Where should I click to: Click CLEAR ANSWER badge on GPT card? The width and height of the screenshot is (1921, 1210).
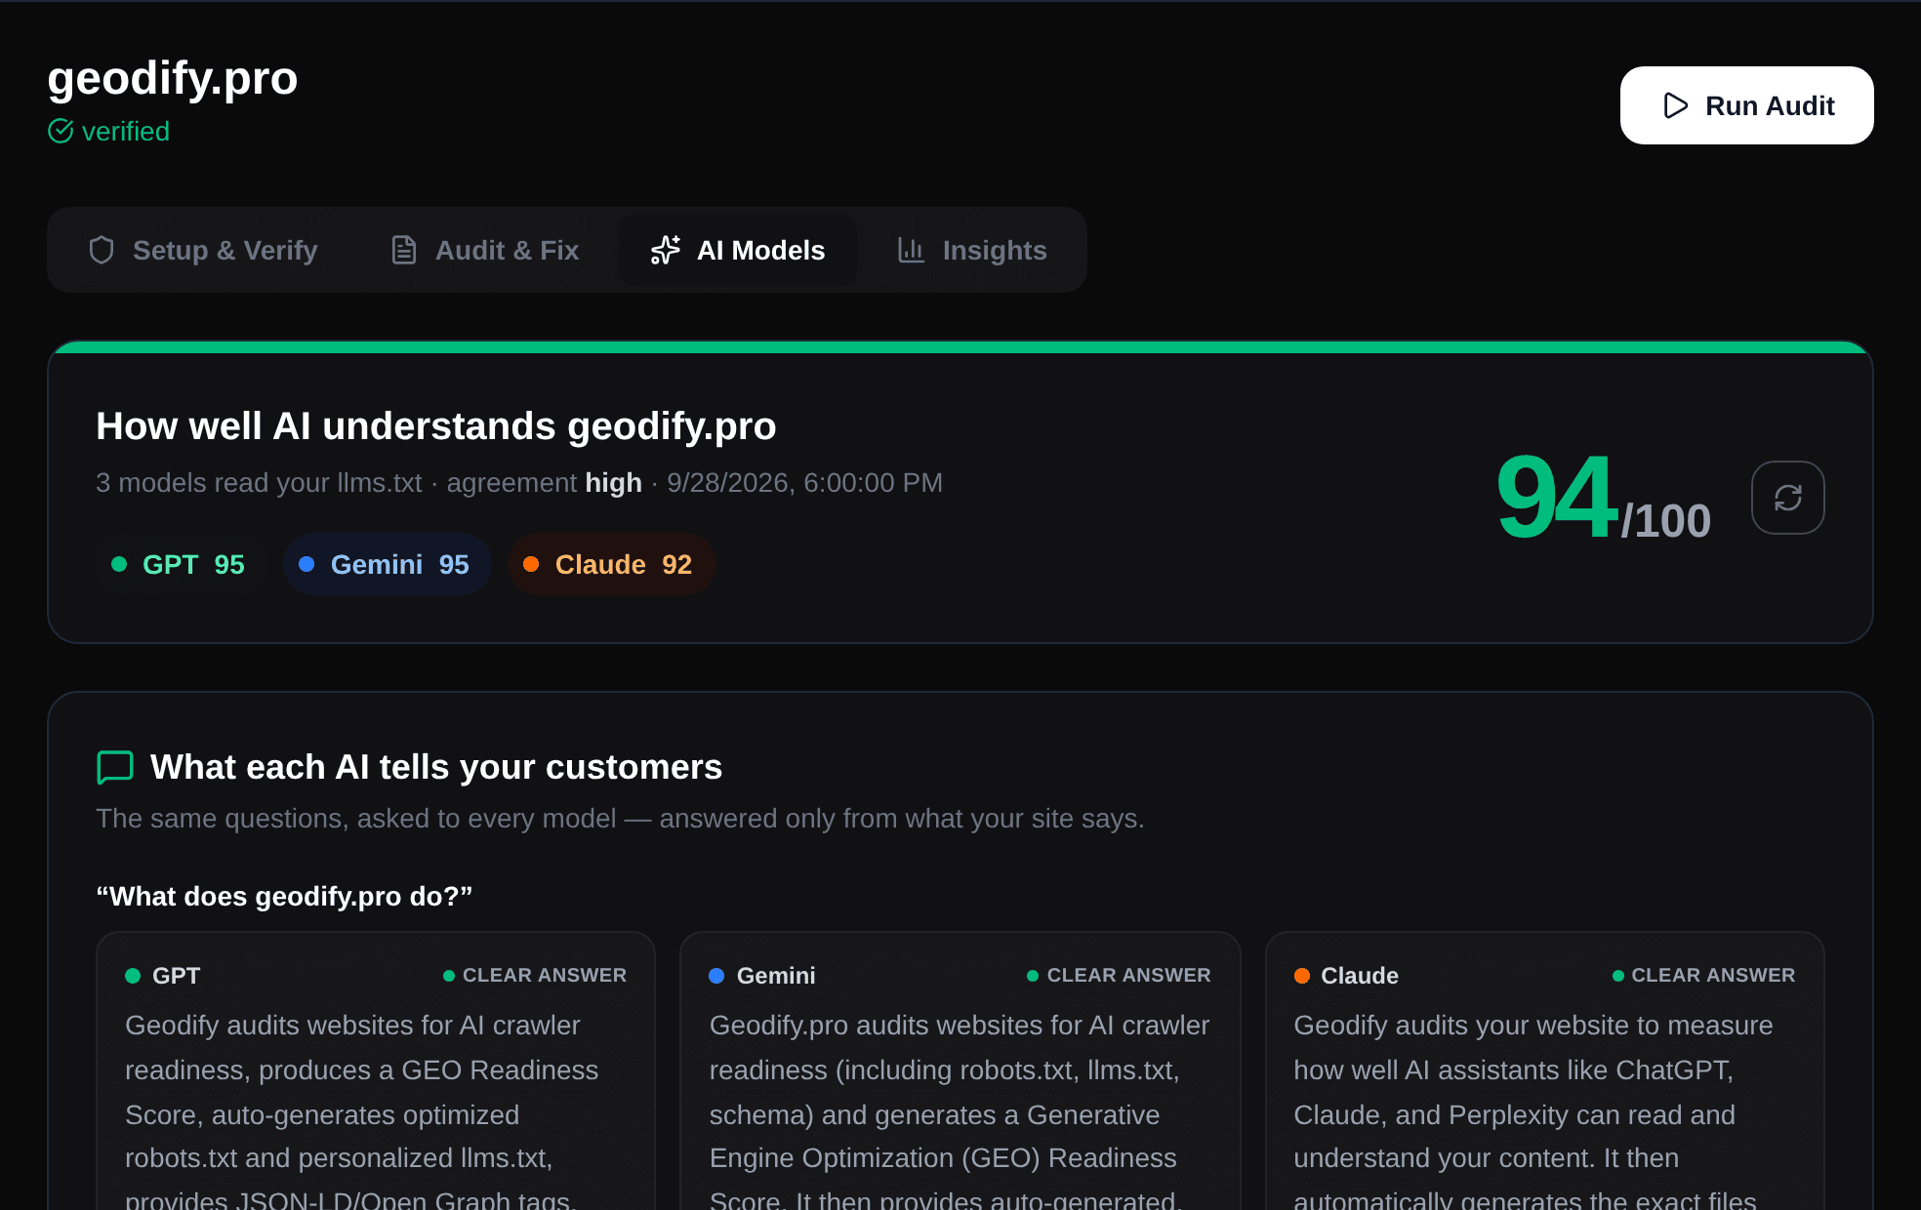coord(535,976)
